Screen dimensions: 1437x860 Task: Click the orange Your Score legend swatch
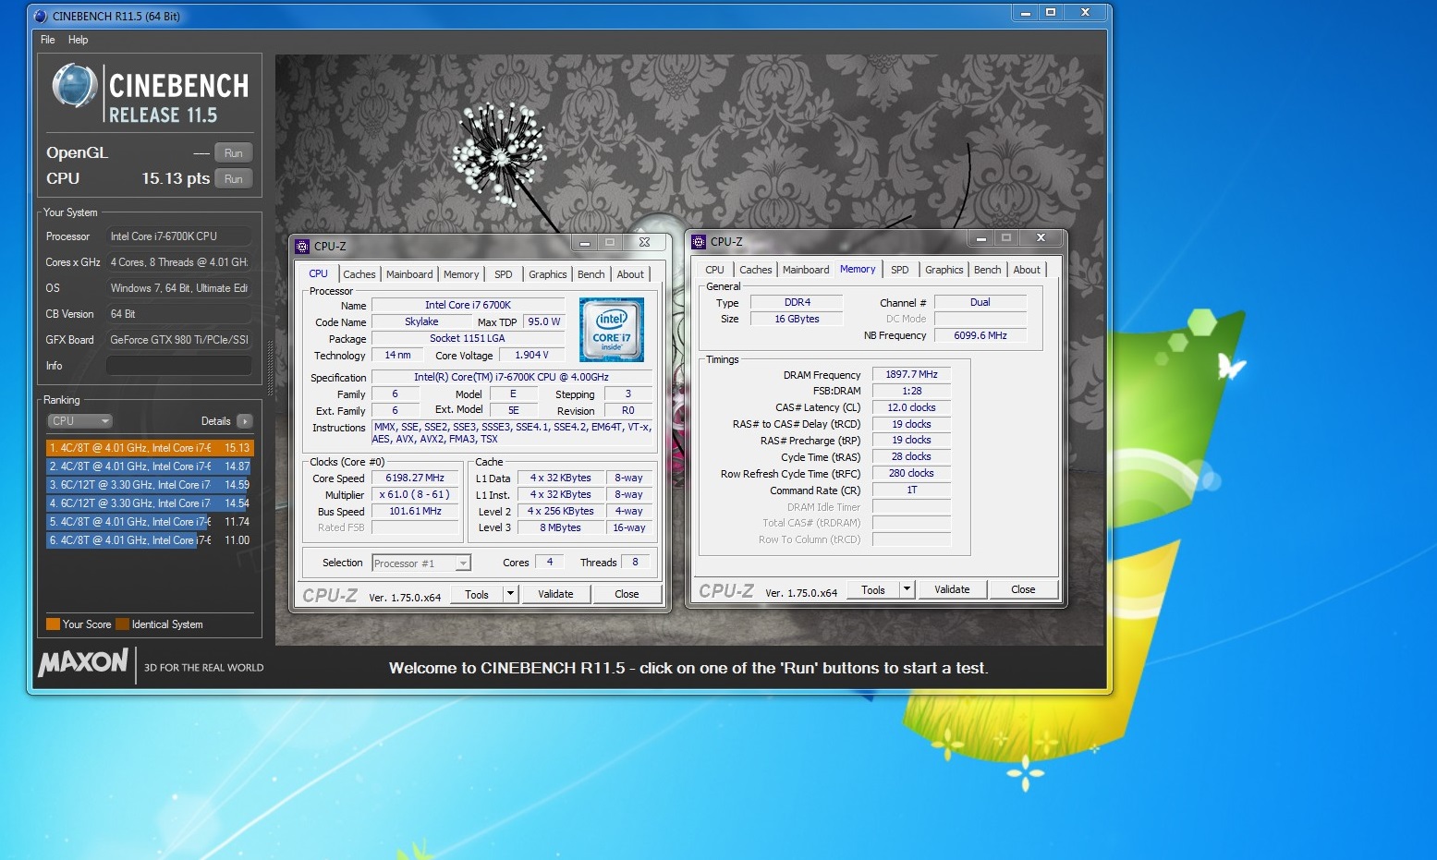[x=53, y=624]
